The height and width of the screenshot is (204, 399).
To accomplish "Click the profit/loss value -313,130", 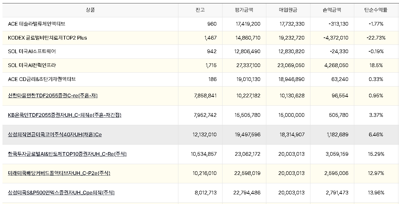I will [339, 24].
